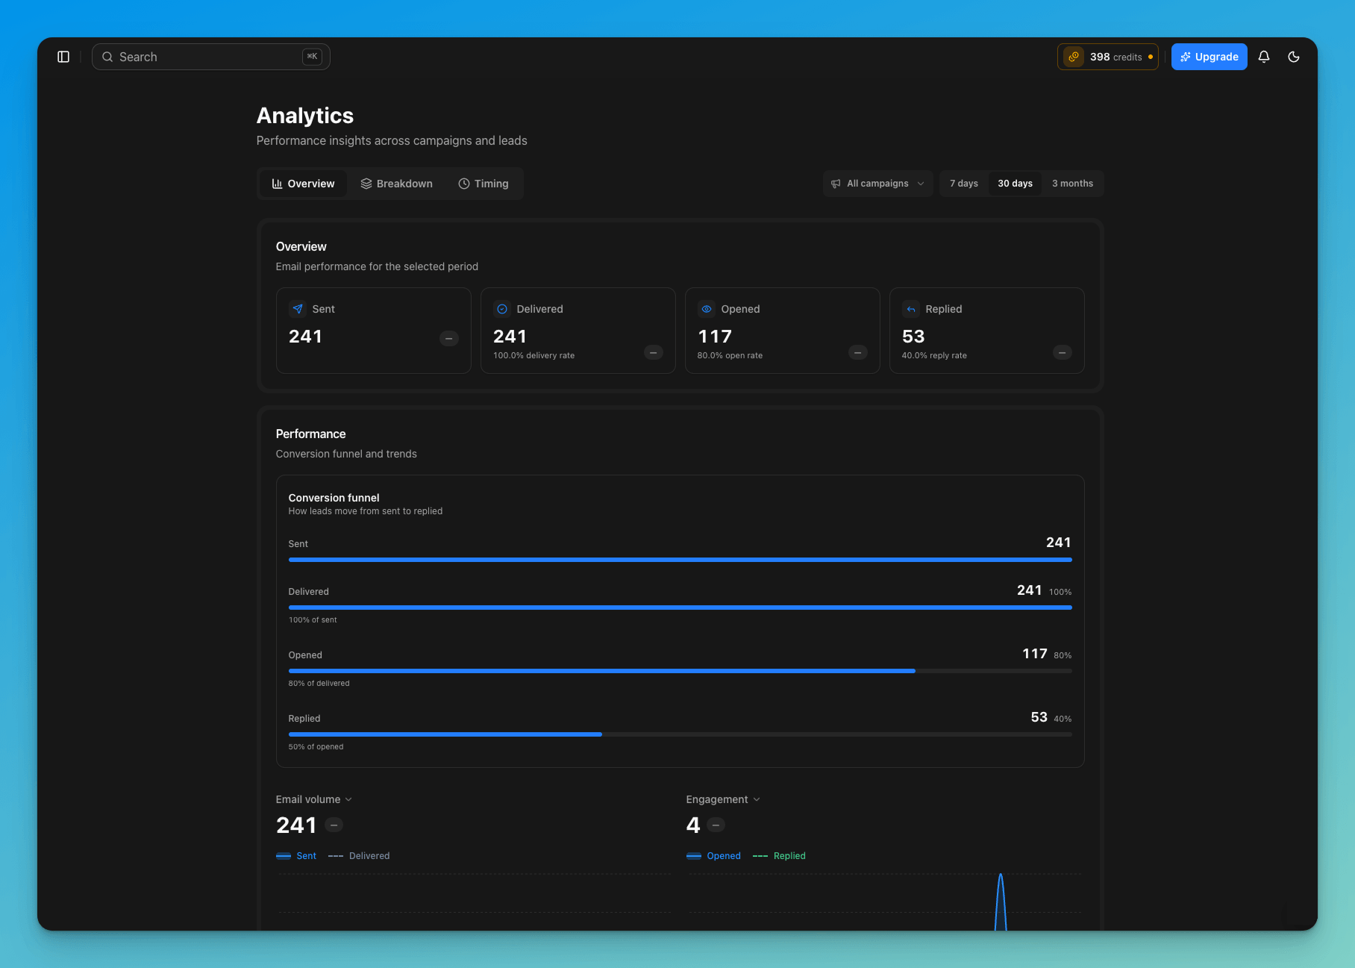The height and width of the screenshot is (968, 1355).
Task: Click the trend indicator on Delivered card
Action: (x=654, y=352)
